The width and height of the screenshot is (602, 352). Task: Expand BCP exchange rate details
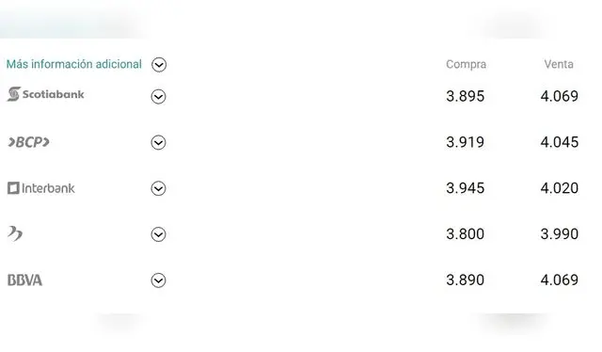click(x=158, y=142)
